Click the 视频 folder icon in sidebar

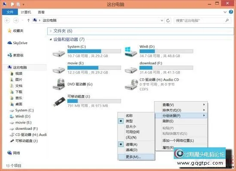(12, 73)
